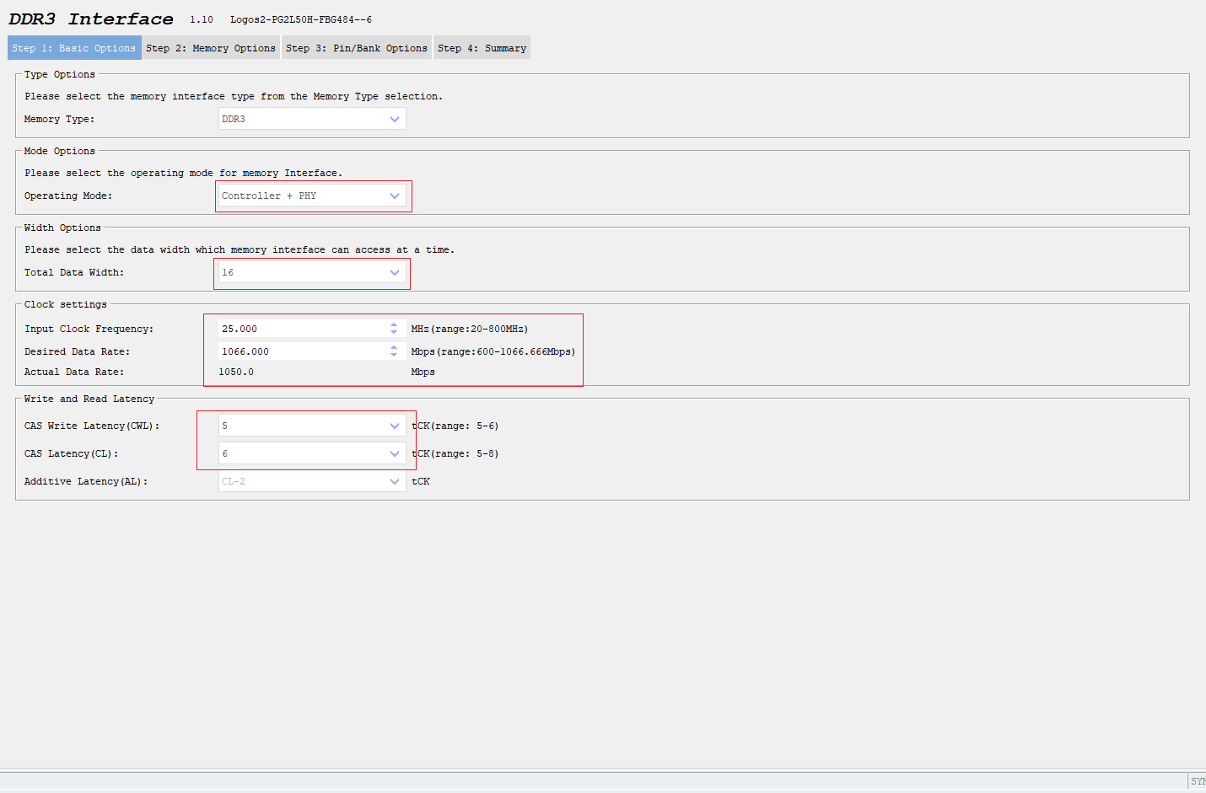Switch to Step 2: Memory Options tab
Viewport: 1206px width, 793px height.
211,48
